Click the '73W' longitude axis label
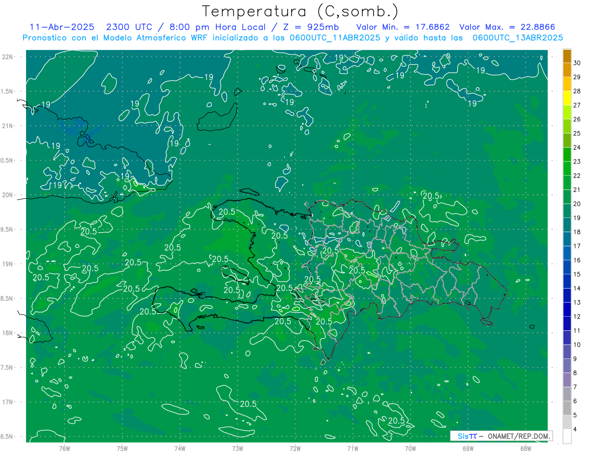 tap(237, 449)
